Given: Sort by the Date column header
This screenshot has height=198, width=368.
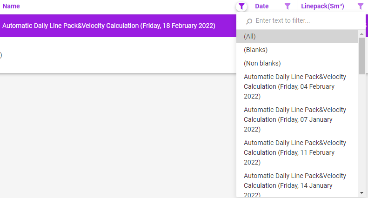Looking at the screenshot, I should click(262, 7).
